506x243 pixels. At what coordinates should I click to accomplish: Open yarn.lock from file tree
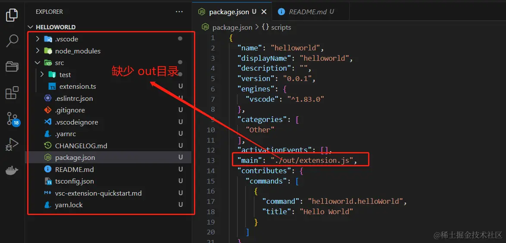(x=69, y=205)
